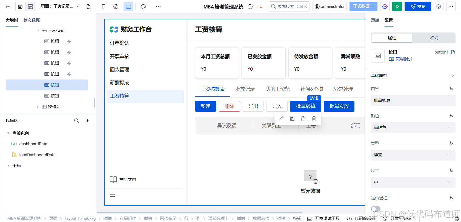Open the top-right more menu ellipsis
Screen dimensions: 461x222
(451, 7)
